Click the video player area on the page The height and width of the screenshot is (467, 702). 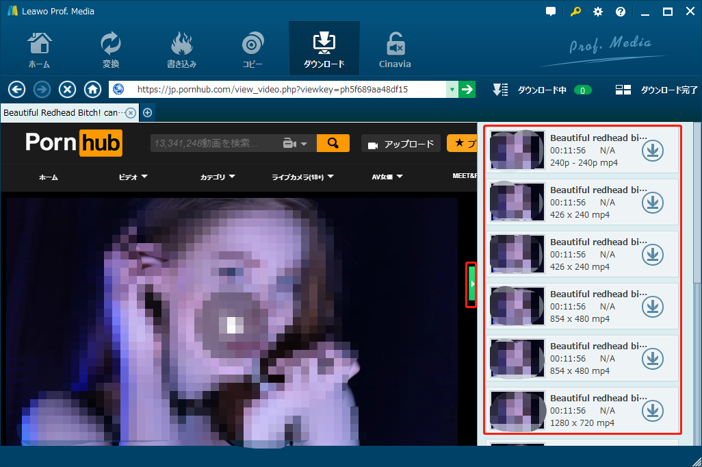pyautogui.click(x=232, y=322)
